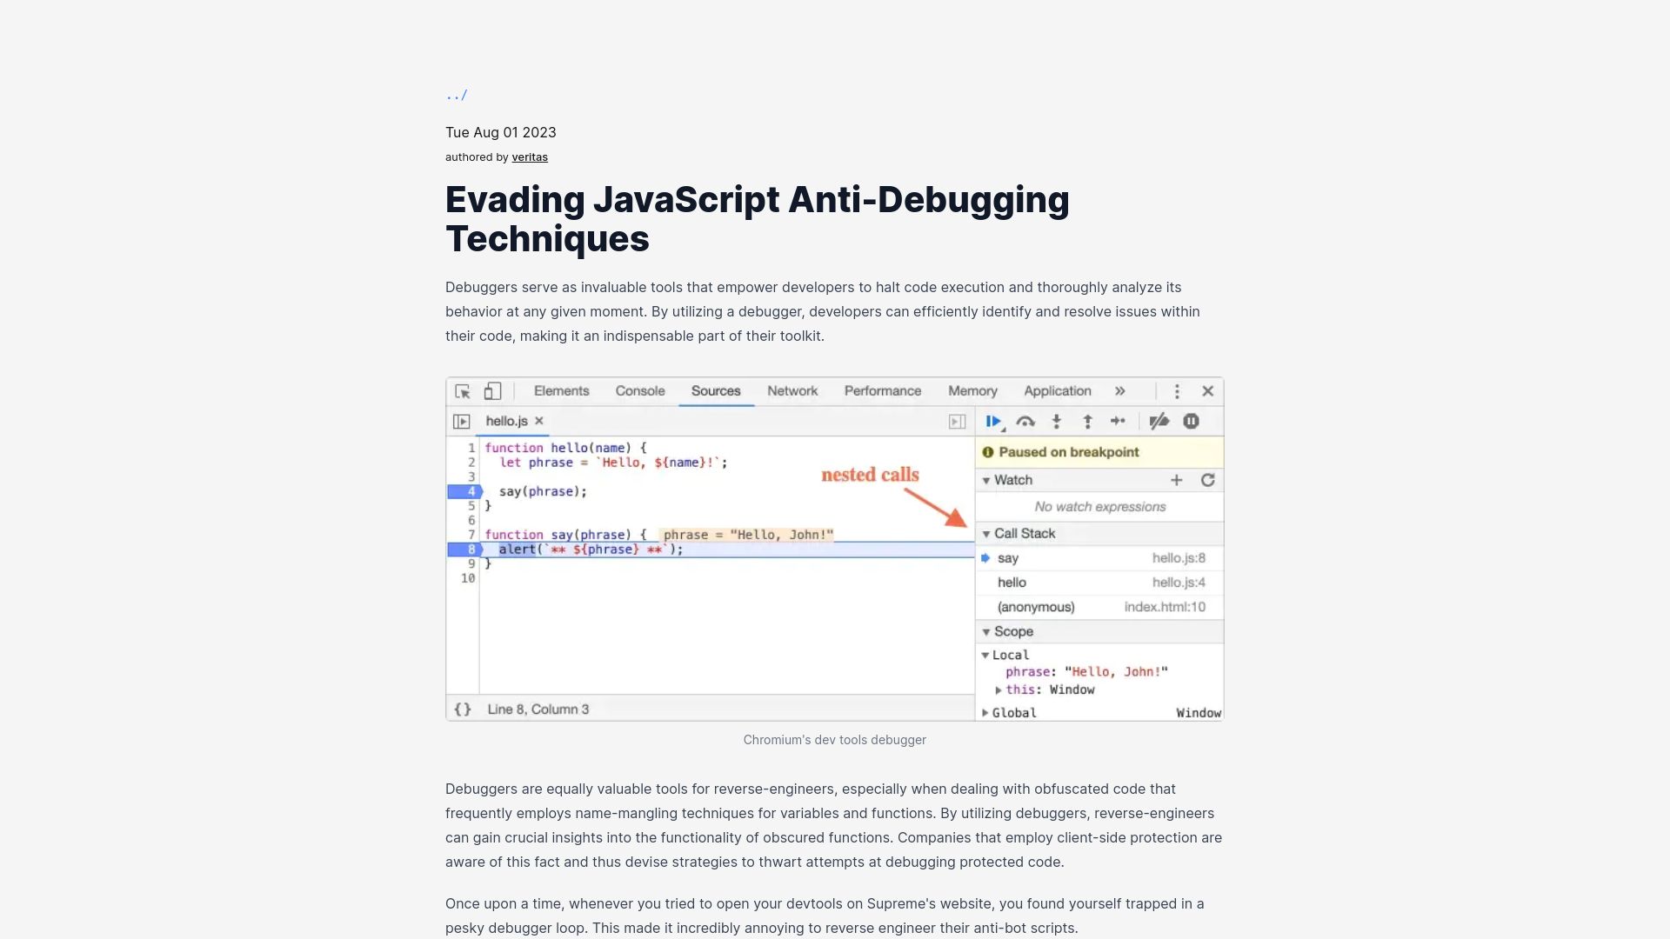
Task: Open the Performance tab
Action: 883,391
